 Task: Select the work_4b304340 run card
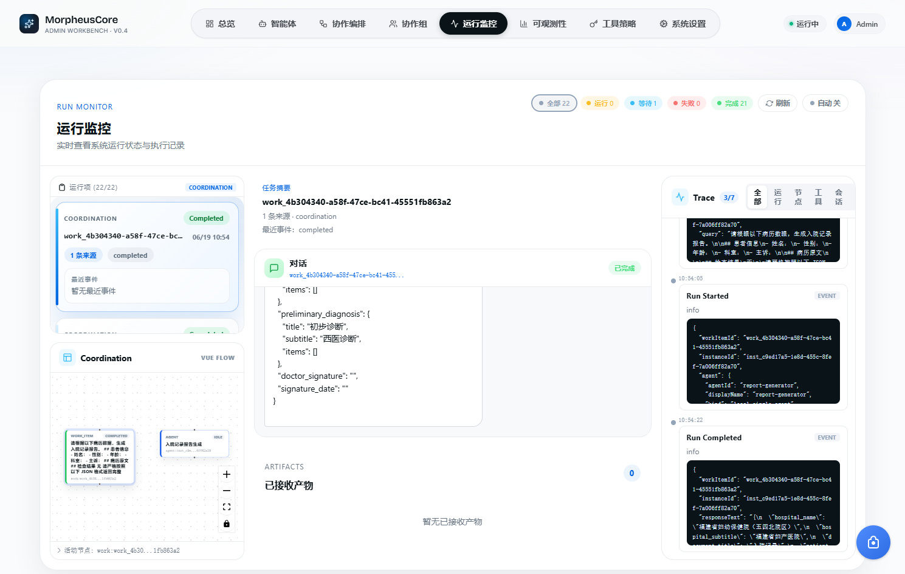147,257
